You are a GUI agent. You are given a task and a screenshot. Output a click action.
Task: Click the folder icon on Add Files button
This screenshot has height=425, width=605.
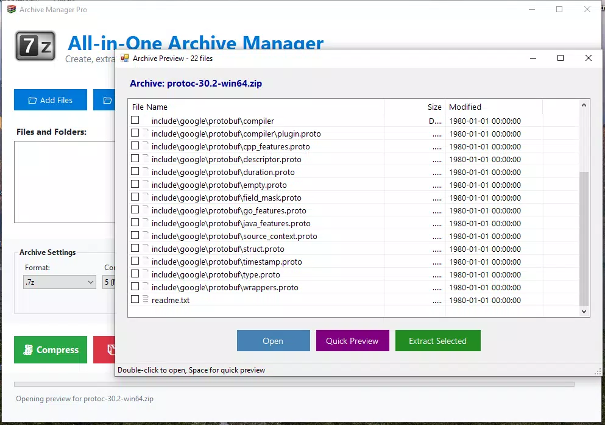(32, 101)
